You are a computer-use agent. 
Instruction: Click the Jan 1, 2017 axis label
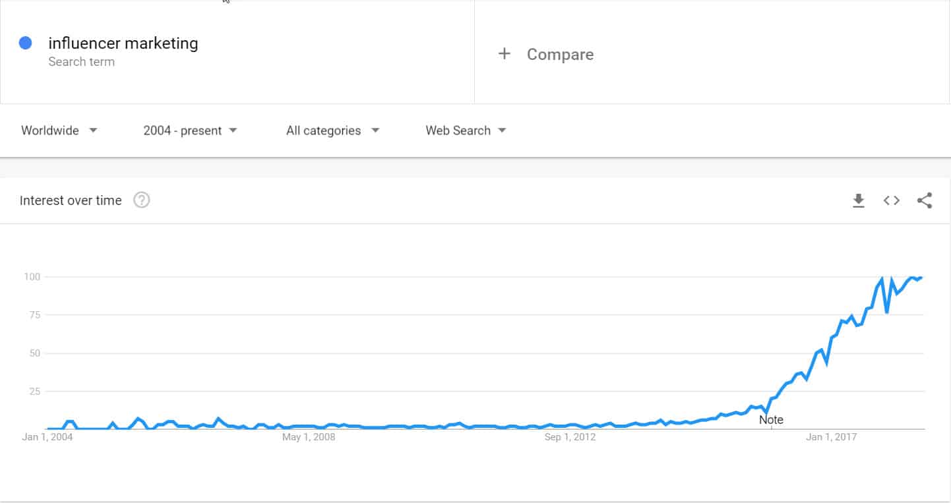pos(832,436)
